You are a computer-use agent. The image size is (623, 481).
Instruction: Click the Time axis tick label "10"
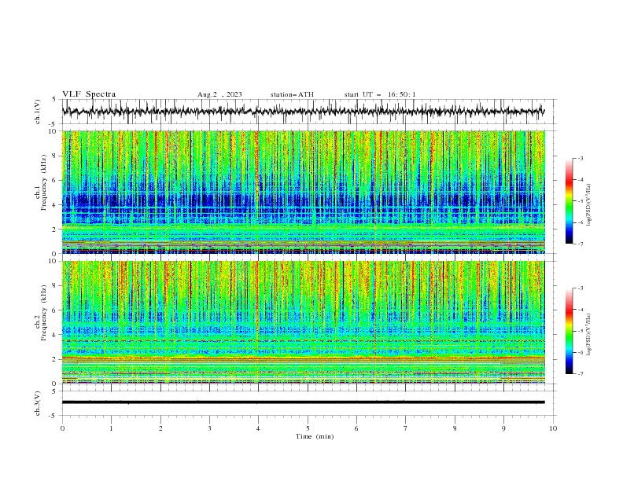(553, 428)
